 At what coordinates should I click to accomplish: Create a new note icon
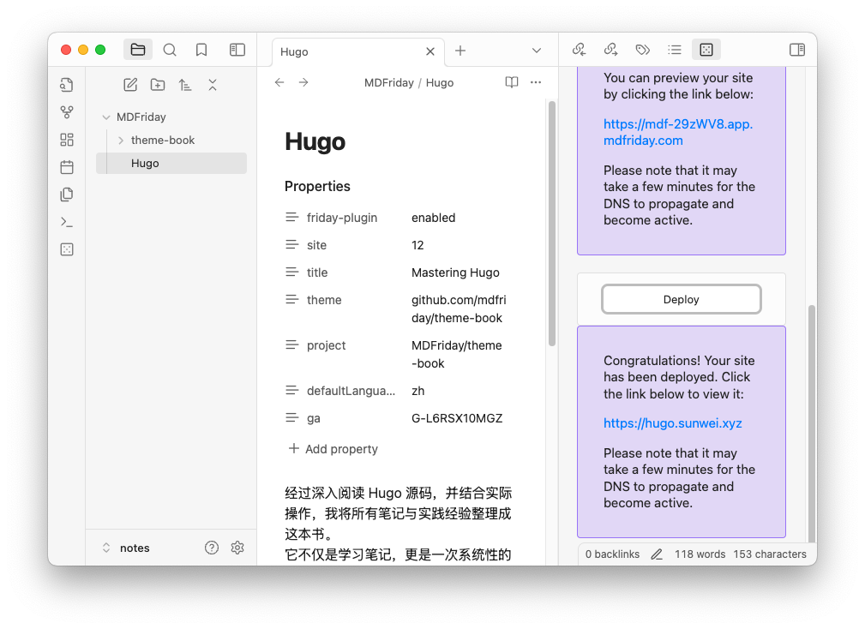tap(130, 85)
